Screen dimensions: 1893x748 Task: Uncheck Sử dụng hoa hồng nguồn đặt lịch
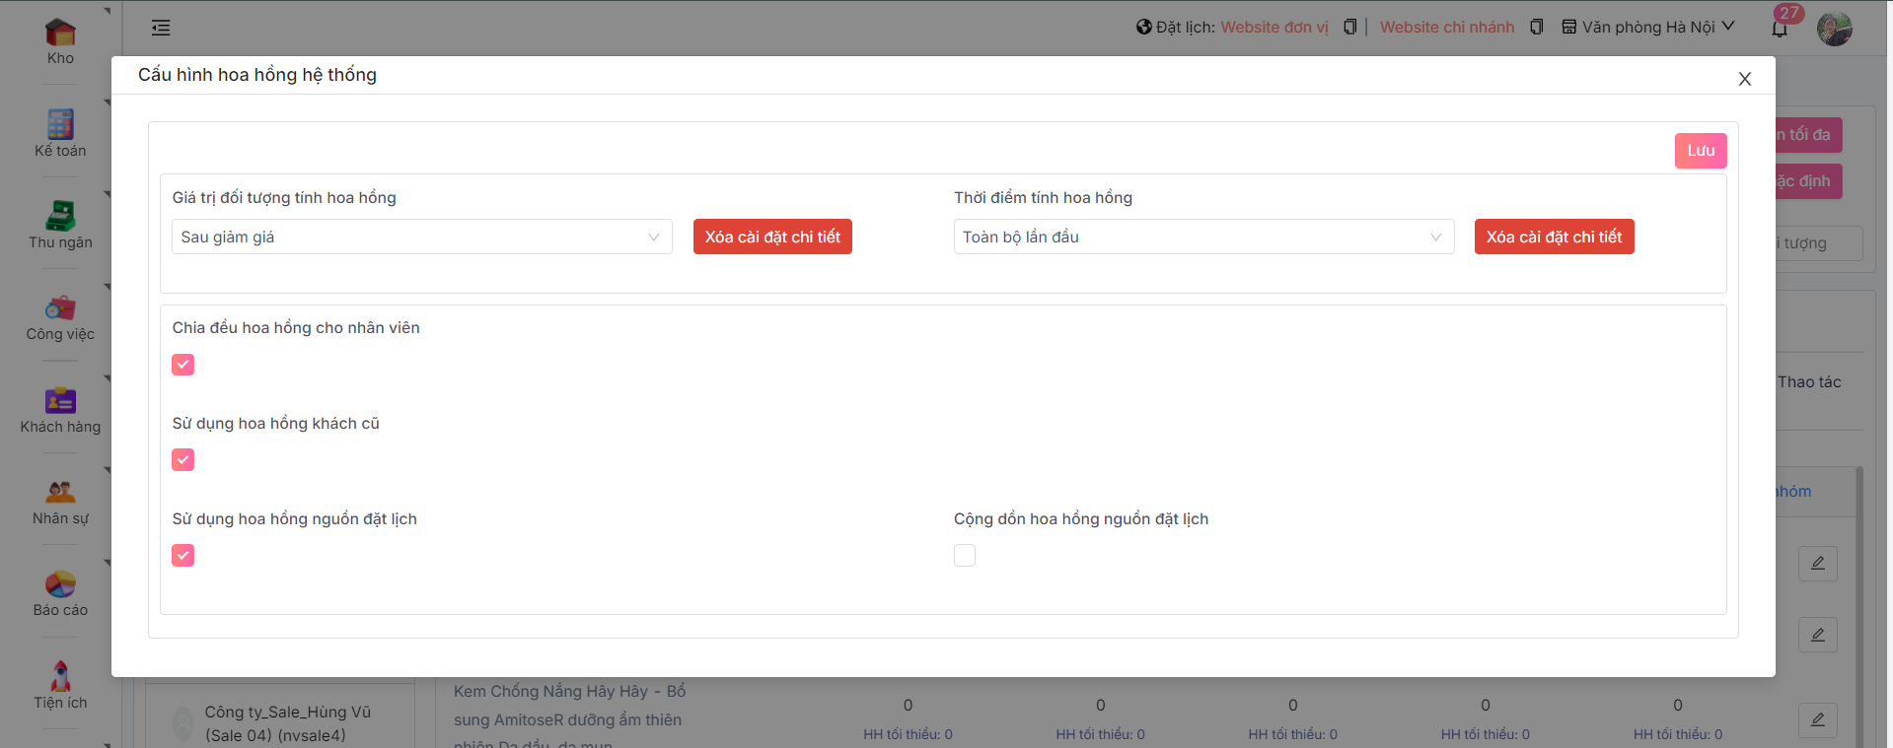pyautogui.click(x=183, y=556)
